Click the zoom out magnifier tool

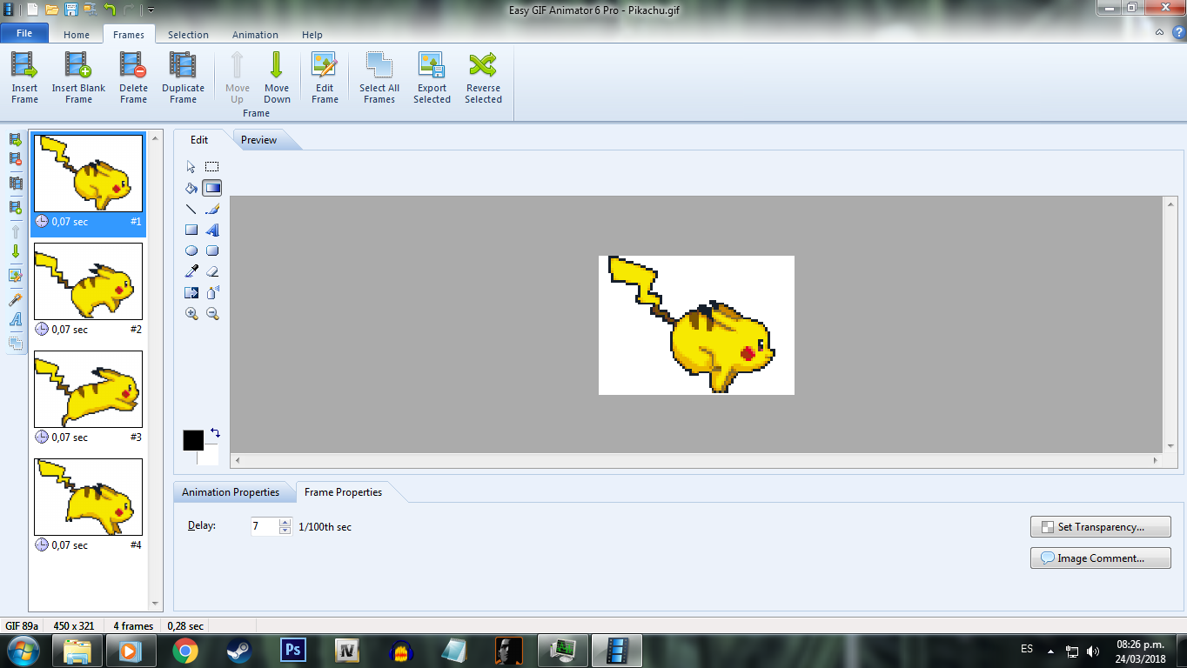(x=212, y=313)
